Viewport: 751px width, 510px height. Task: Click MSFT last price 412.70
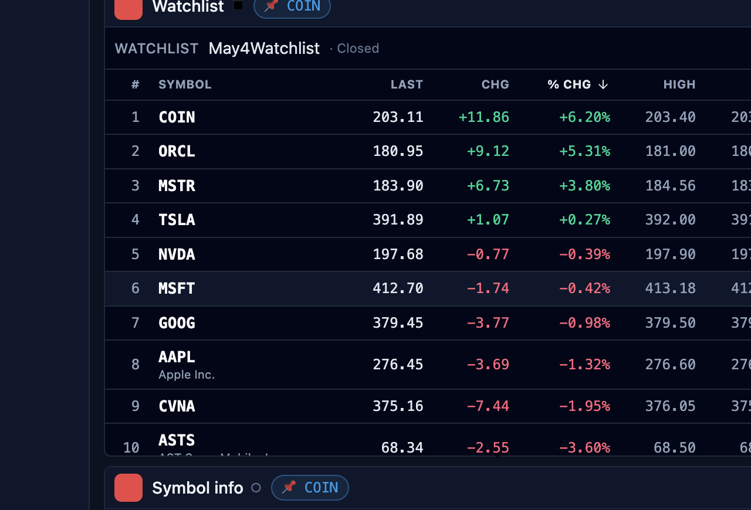tap(398, 288)
